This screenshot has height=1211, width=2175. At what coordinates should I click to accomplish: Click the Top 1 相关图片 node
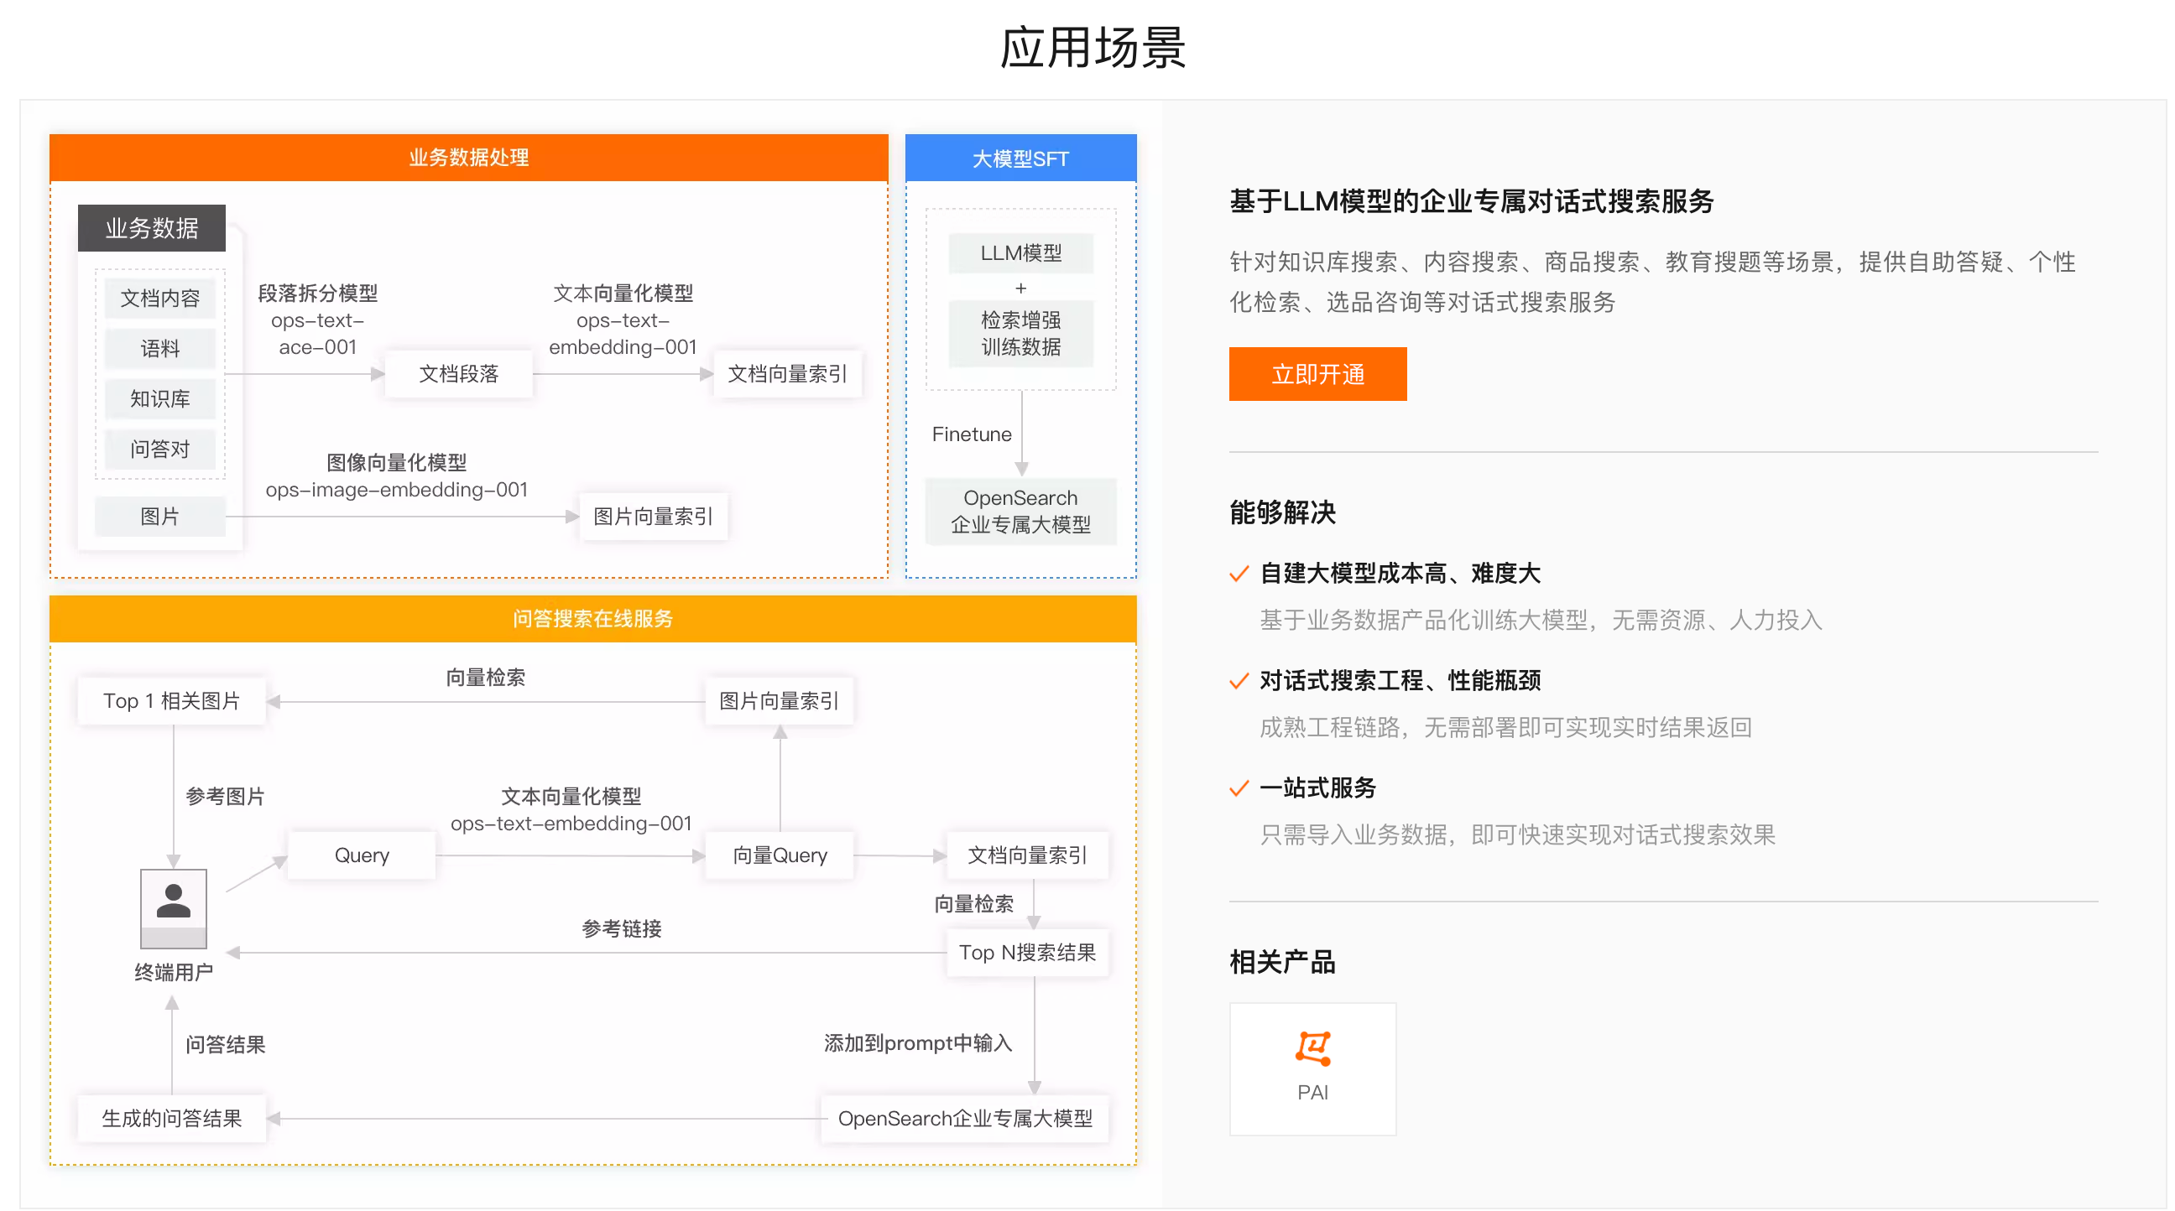point(171,700)
